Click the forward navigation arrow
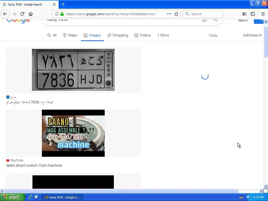 (x=14, y=14)
